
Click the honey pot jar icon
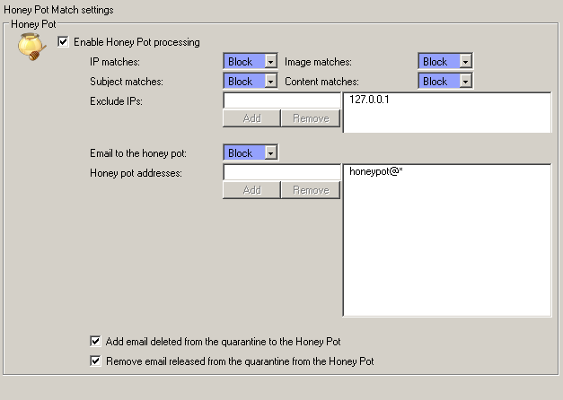[x=31, y=47]
